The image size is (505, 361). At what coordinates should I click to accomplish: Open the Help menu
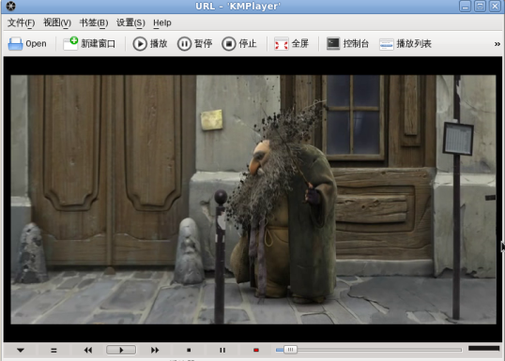pos(162,23)
